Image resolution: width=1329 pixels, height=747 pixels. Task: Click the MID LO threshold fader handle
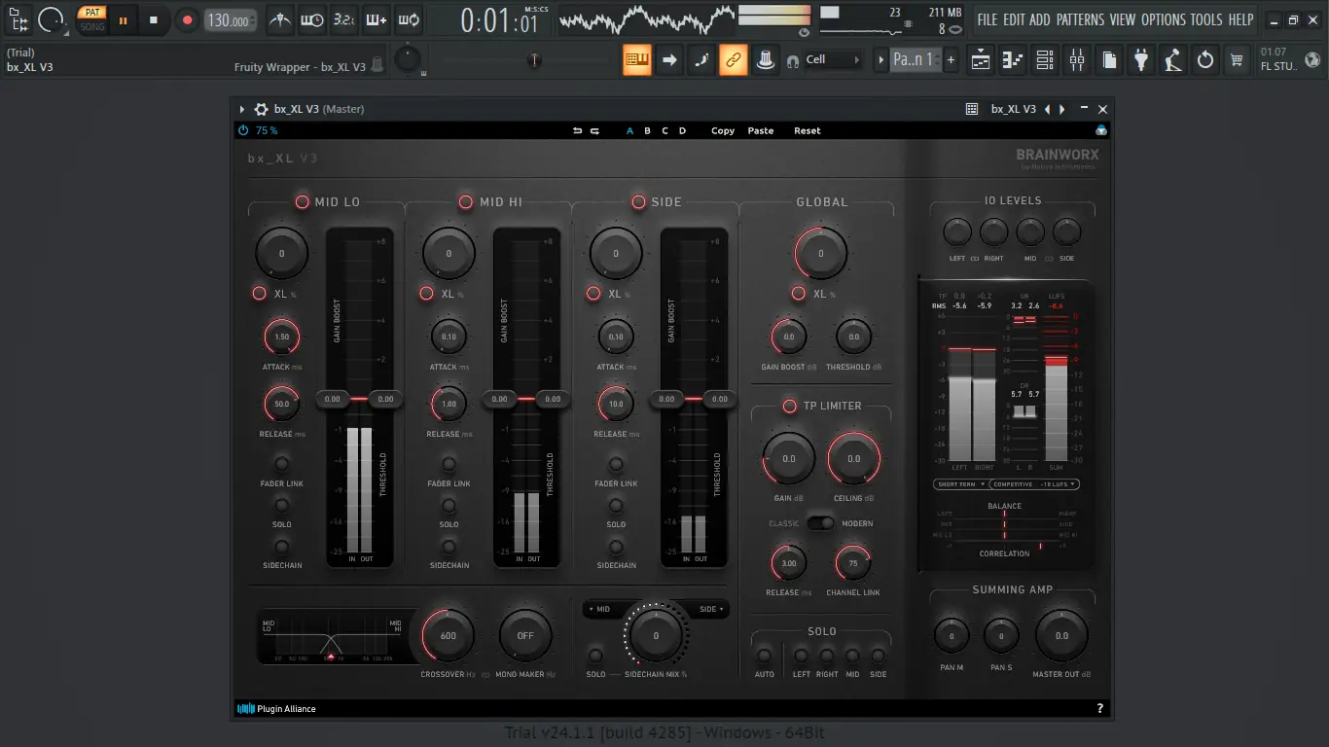[x=386, y=399]
